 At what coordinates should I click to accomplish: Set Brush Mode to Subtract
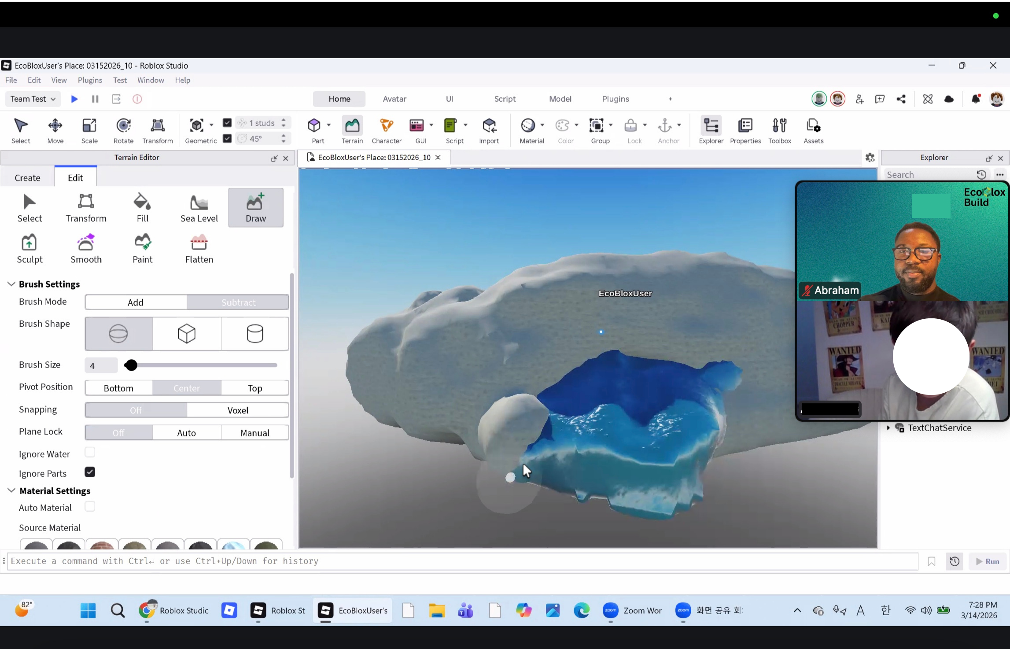pos(238,302)
